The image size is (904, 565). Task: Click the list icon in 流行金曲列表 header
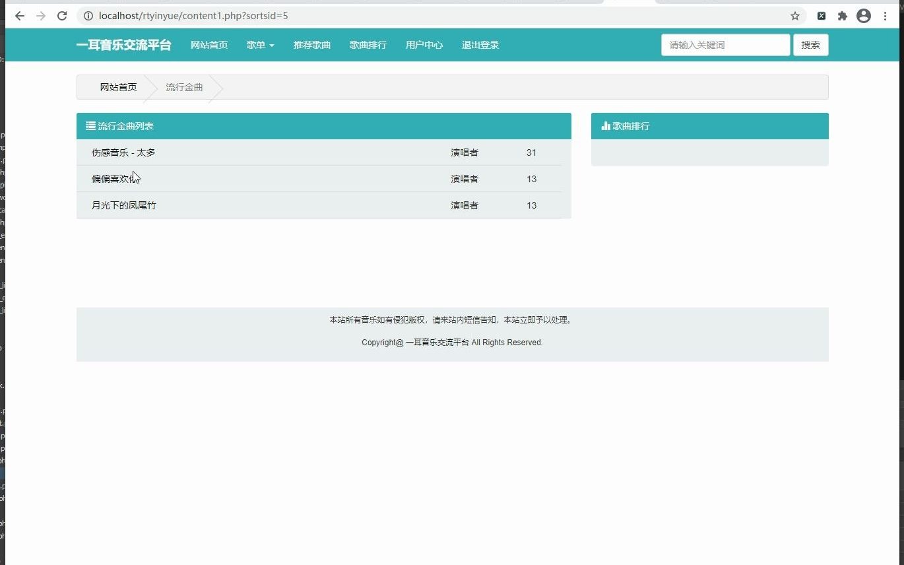tap(90, 126)
